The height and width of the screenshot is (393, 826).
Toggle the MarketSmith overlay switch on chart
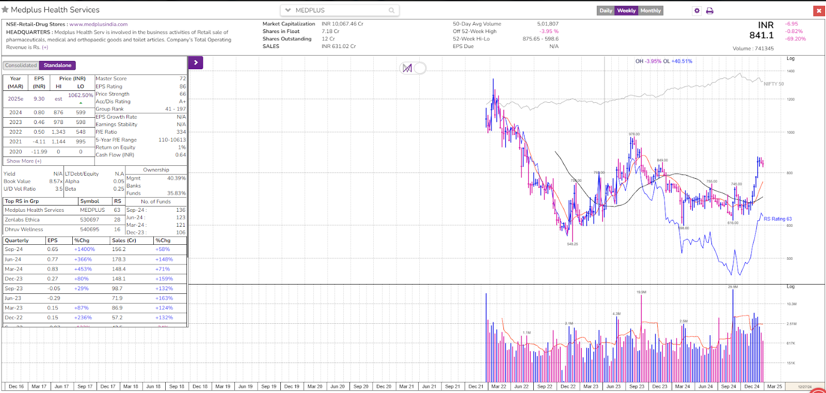pos(413,68)
